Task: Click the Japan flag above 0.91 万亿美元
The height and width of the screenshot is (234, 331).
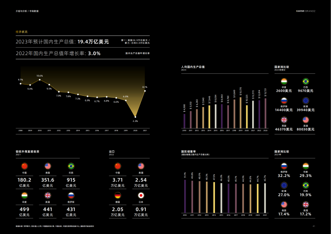Action: tap(141, 195)
